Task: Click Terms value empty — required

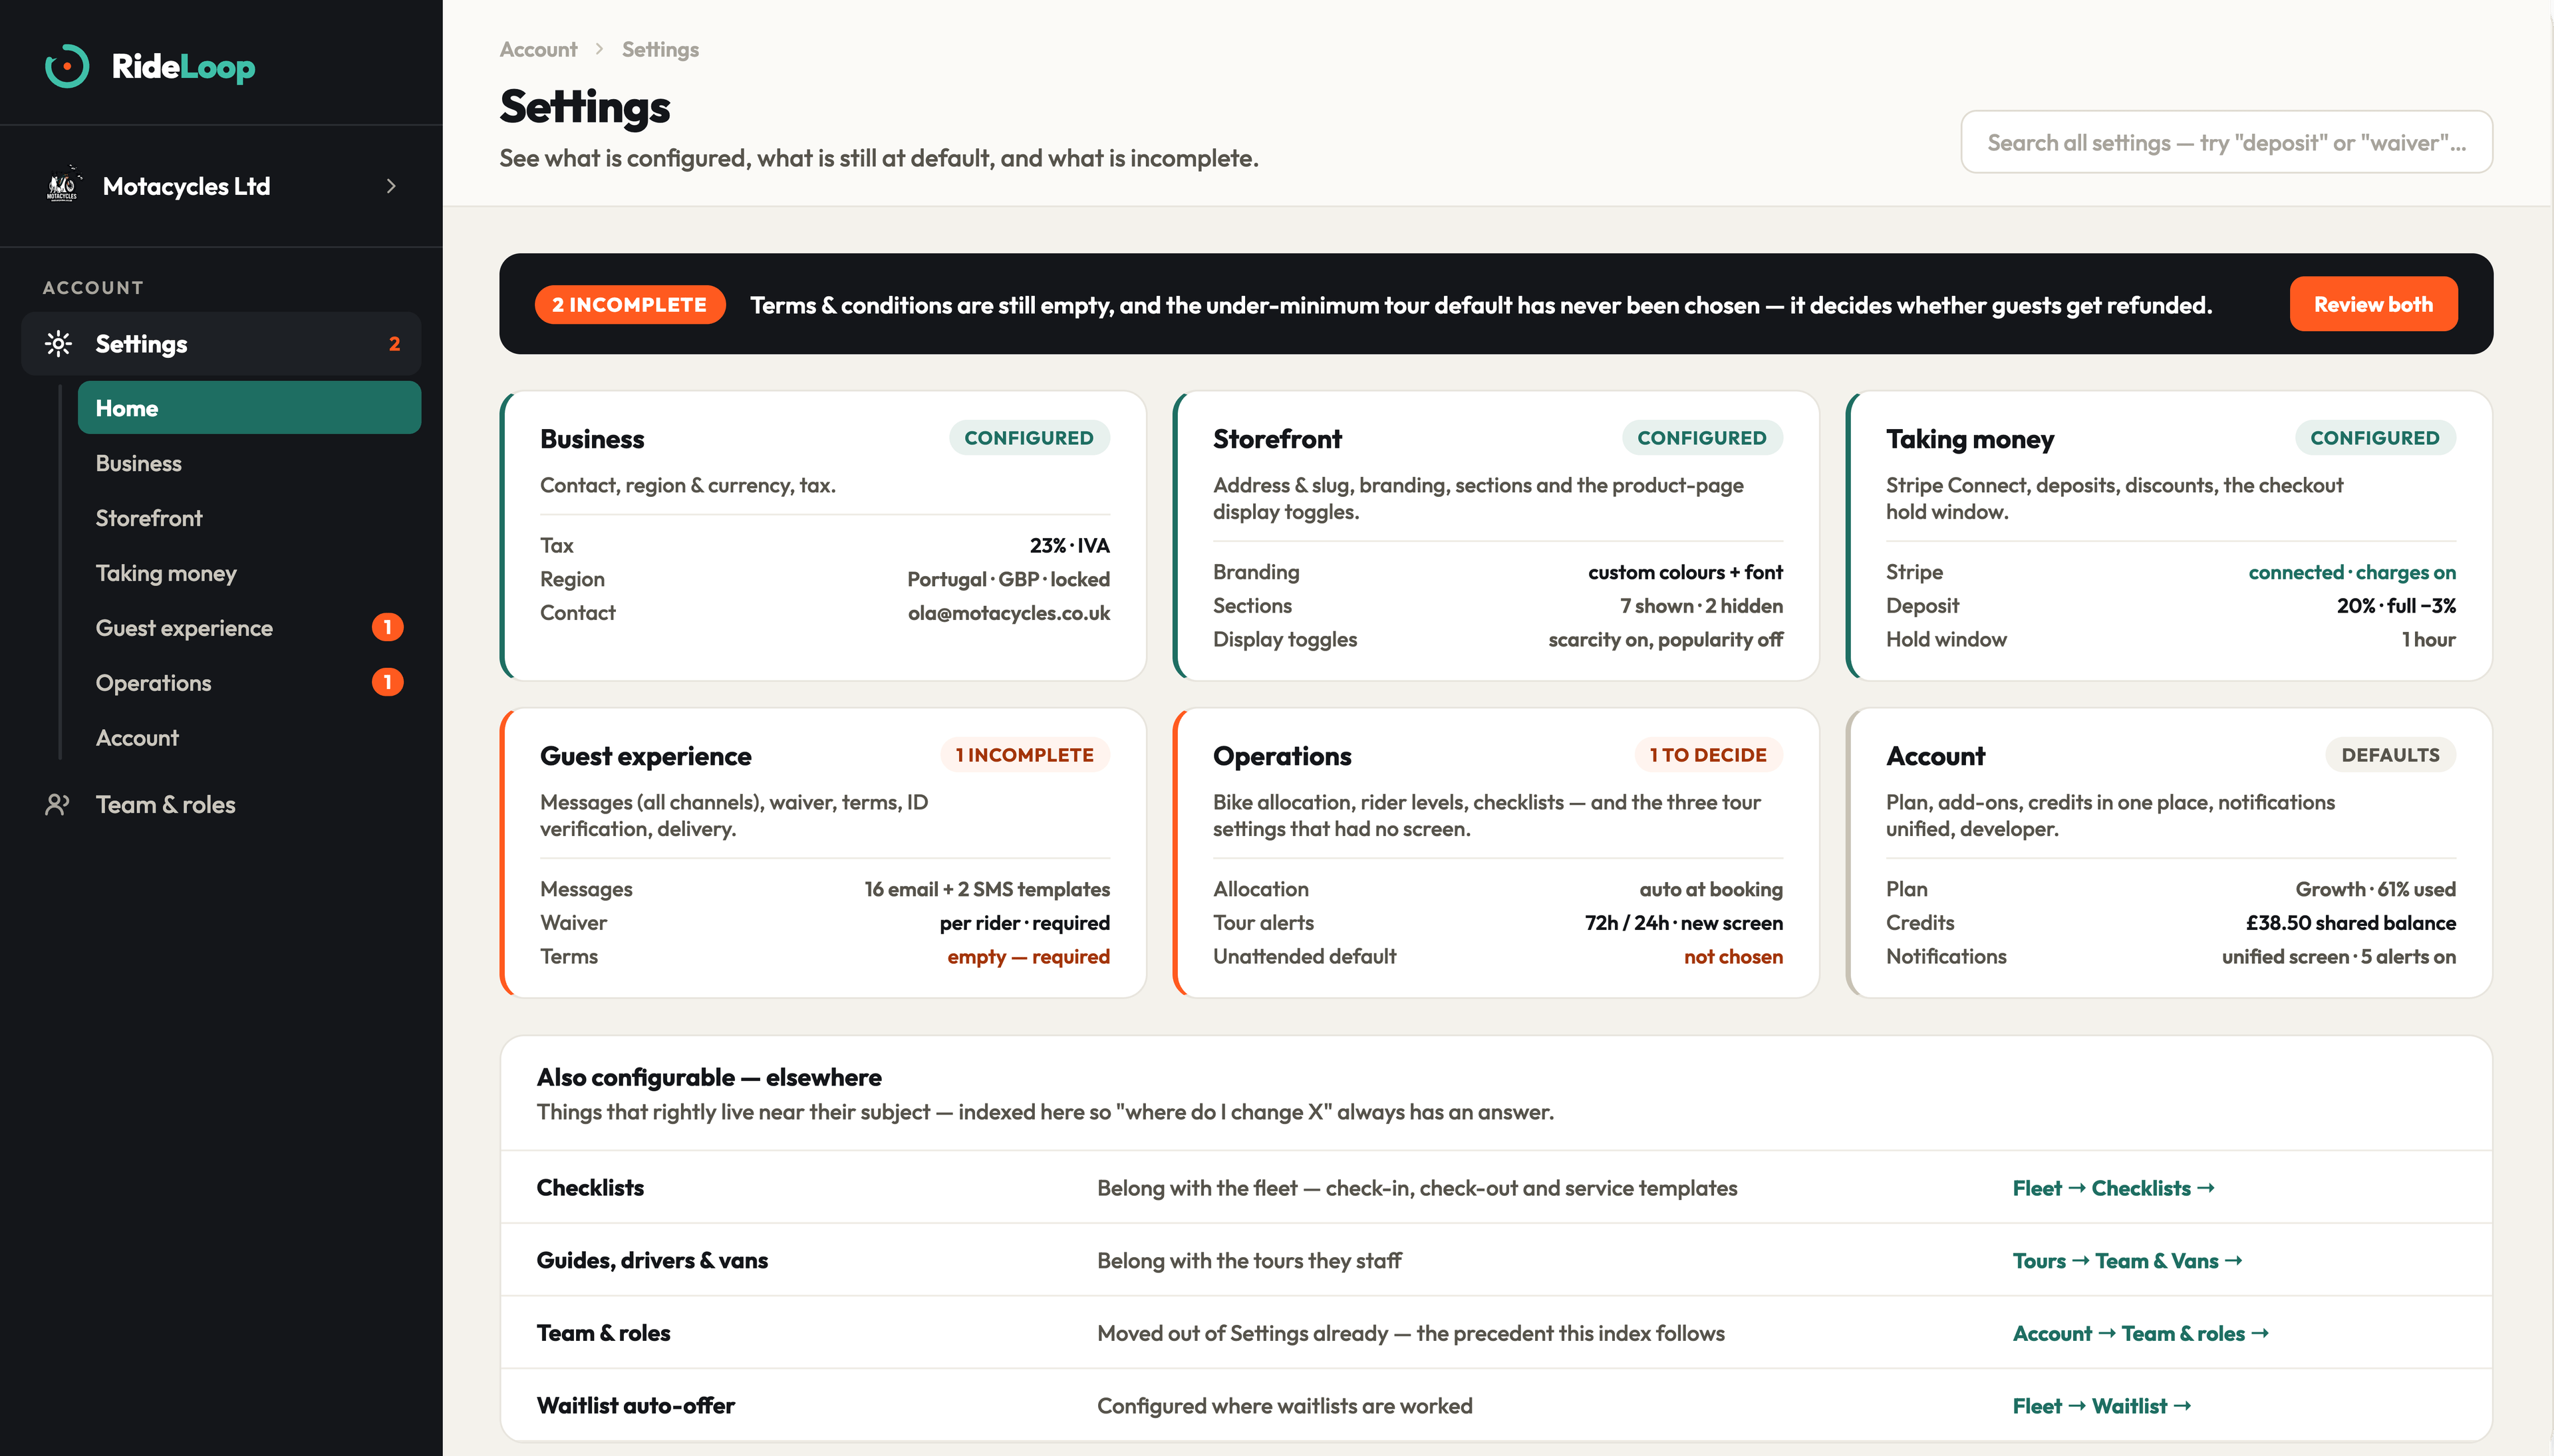Action: coord(1029,957)
